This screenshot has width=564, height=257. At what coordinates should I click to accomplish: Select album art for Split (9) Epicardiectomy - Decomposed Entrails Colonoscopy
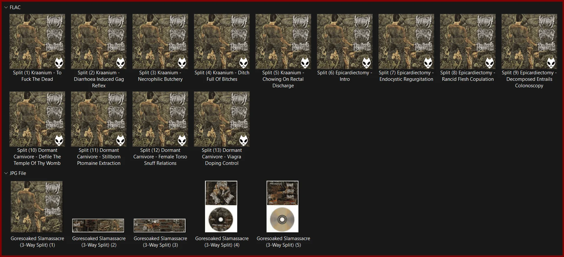tap(529, 42)
